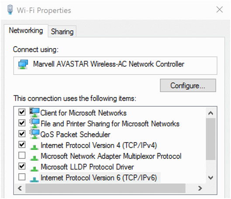Uncheck Client for Microsoft Networks checkbox
This screenshot has width=231, height=199.
(x=22, y=112)
